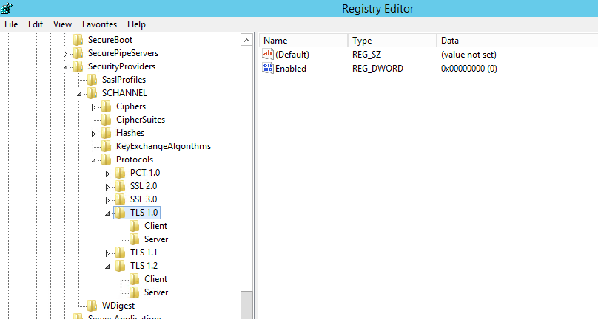Click the SSL 2.0 folder icon
Screen dimensions: 598x319
(121, 186)
